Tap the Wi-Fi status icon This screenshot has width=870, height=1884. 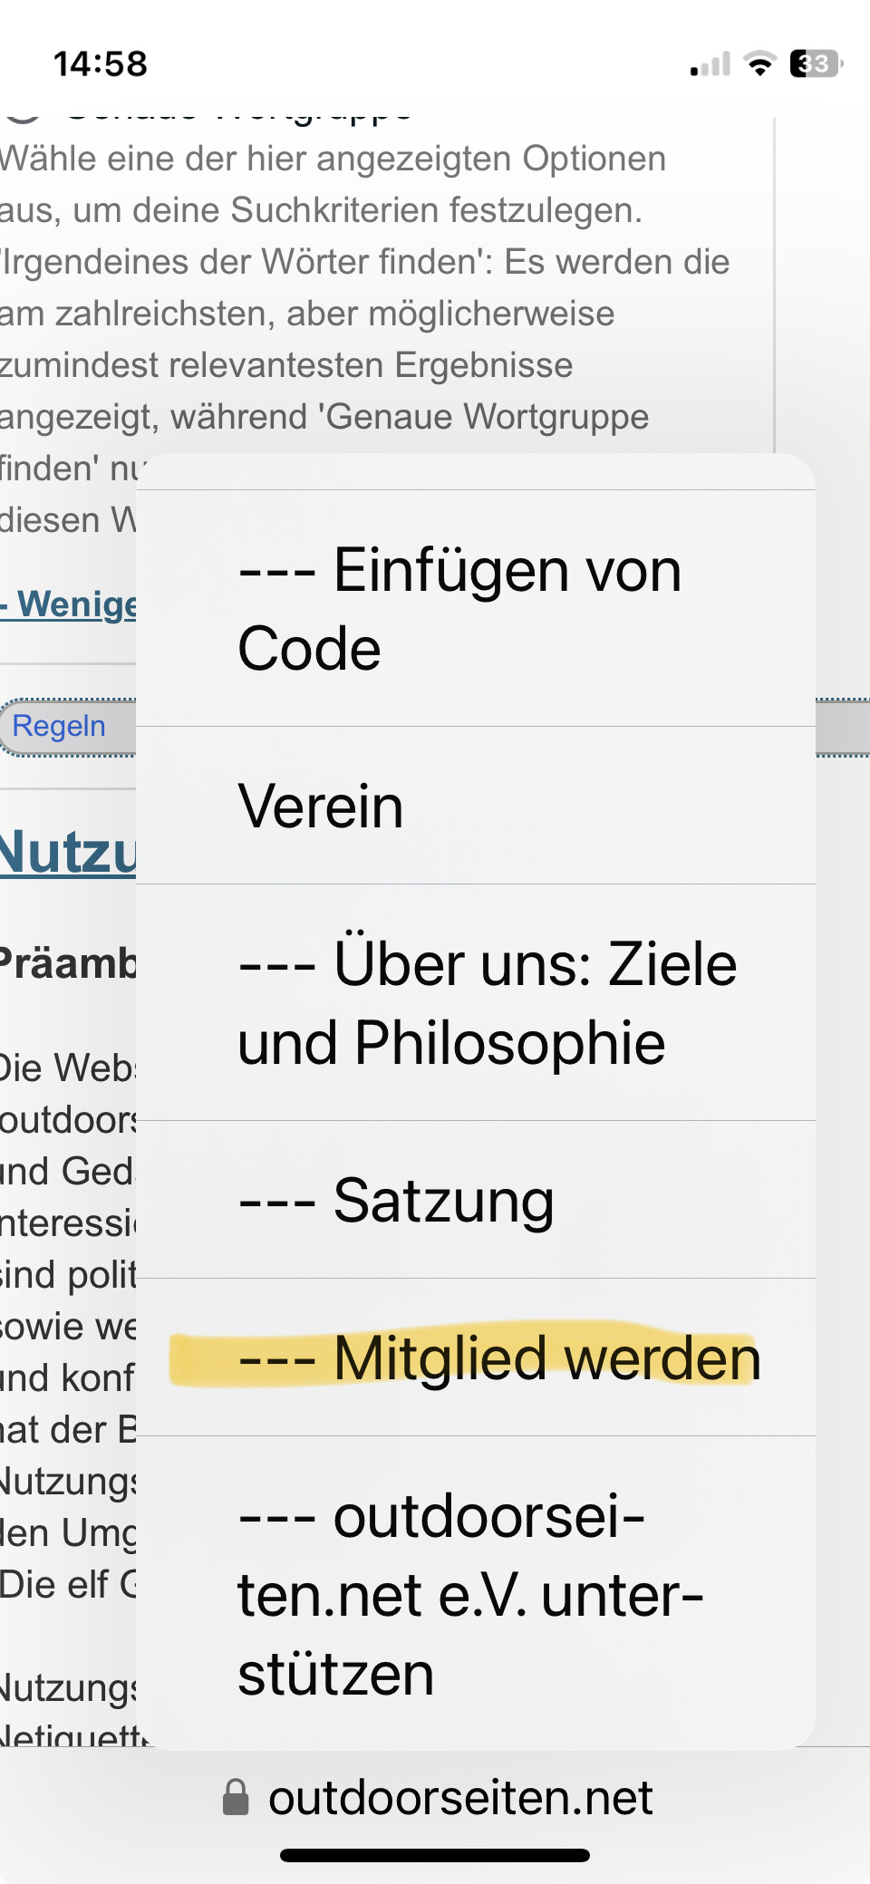click(759, 63)
